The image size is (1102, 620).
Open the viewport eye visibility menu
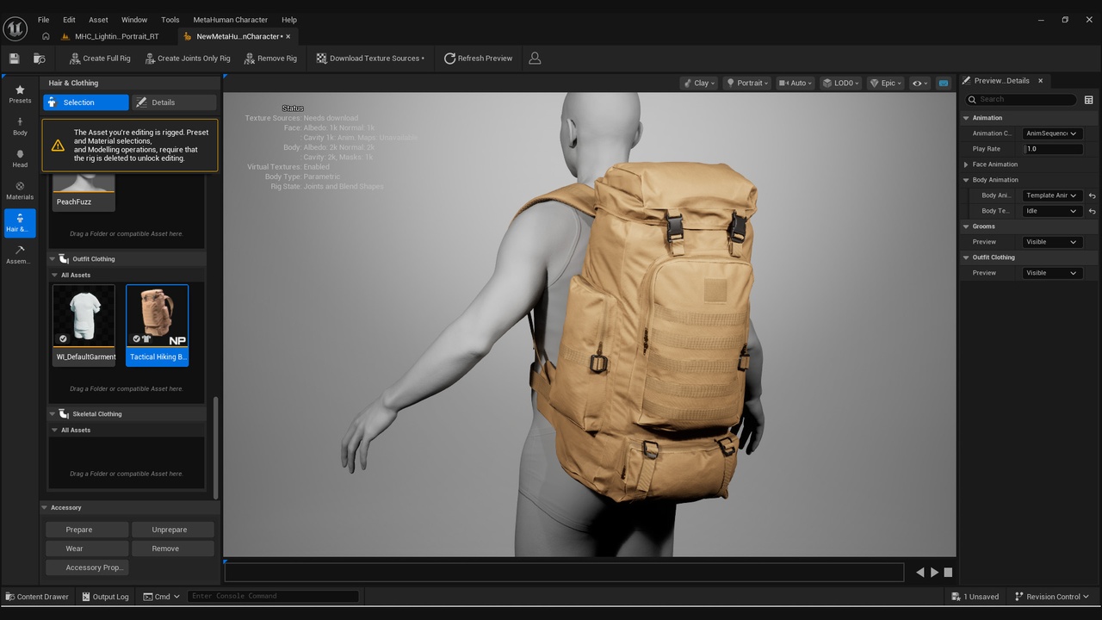(920, 84)
